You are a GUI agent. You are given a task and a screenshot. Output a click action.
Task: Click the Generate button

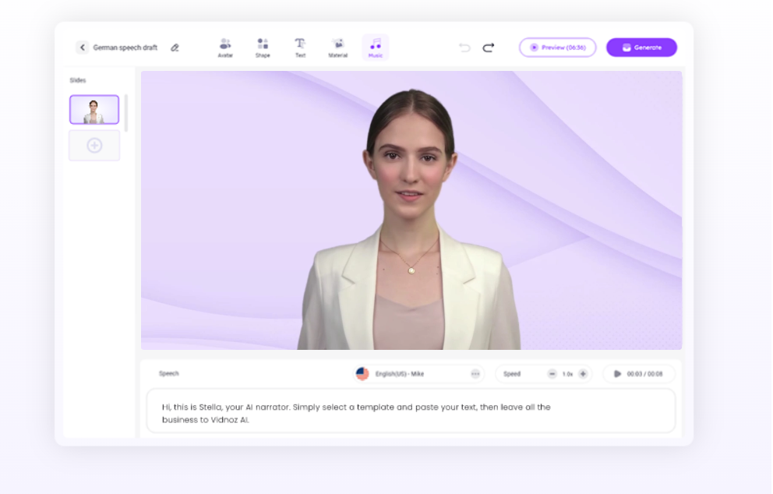tap(641, 48)
